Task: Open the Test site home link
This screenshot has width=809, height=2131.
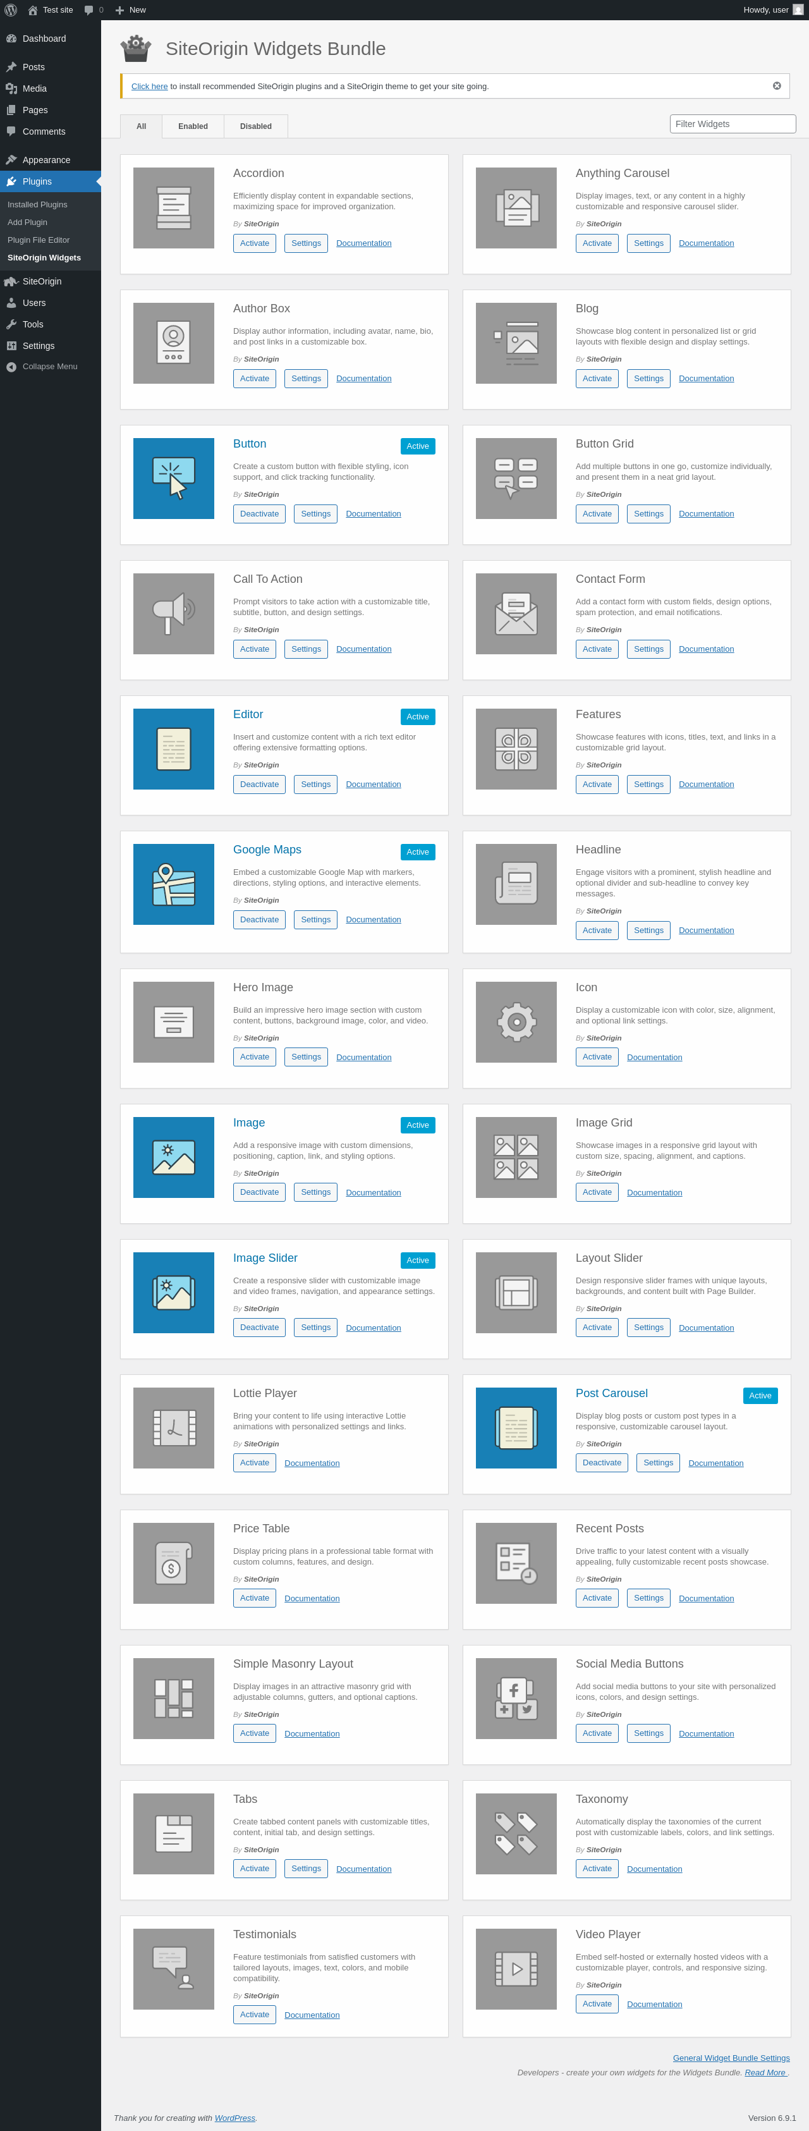Action: click(51, 10)
